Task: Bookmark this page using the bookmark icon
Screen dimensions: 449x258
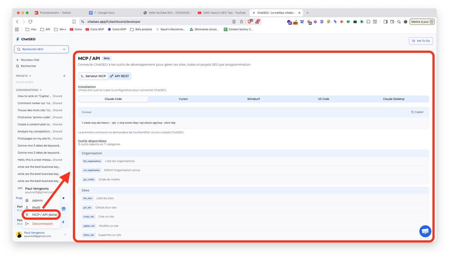Action: click(x=74, y=22)
